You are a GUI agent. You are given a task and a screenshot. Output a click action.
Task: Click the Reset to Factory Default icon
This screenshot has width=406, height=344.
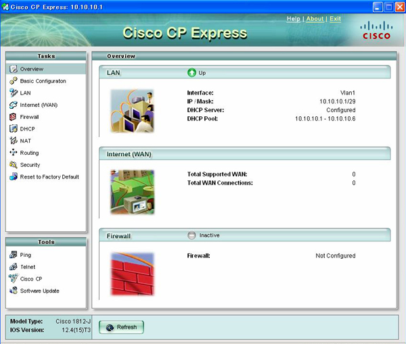[14, 176]
